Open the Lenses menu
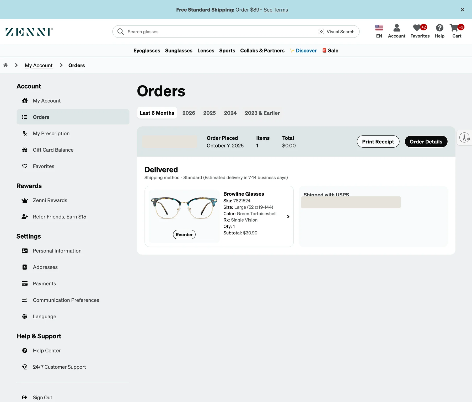472x402 pixels. tap(206, 51)
